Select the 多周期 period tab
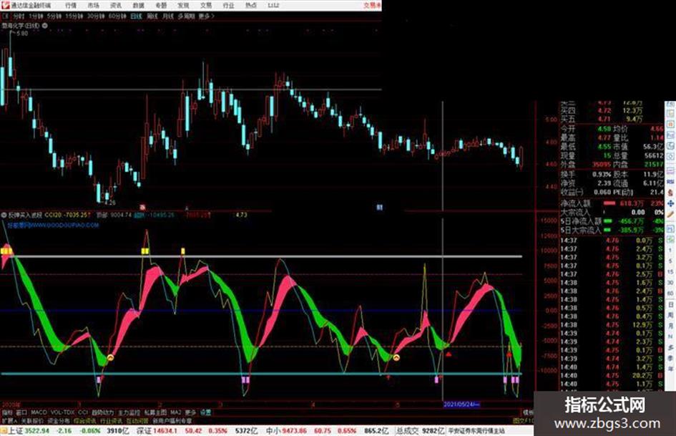The height and width of the screenshot is (436, 676). (x=186, y=16)
